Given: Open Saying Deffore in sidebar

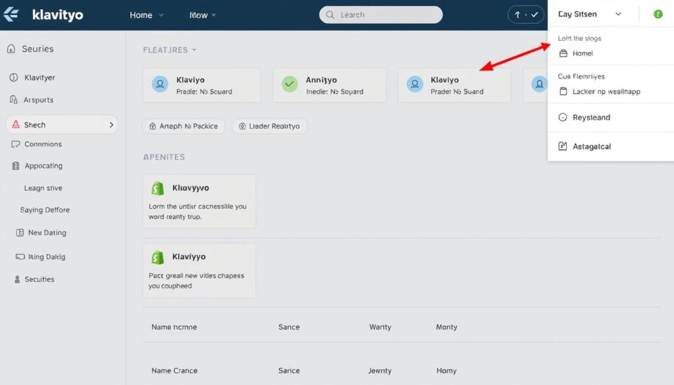Looking at the screenshot, I should click(x=45, y=210).
